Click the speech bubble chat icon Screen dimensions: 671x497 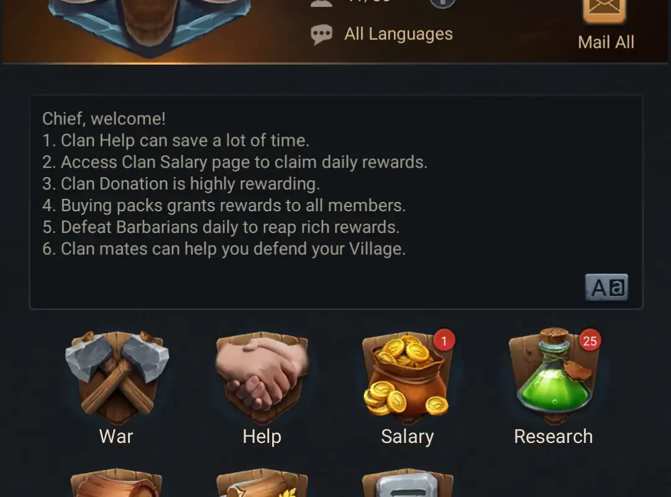tap(321, 34)
